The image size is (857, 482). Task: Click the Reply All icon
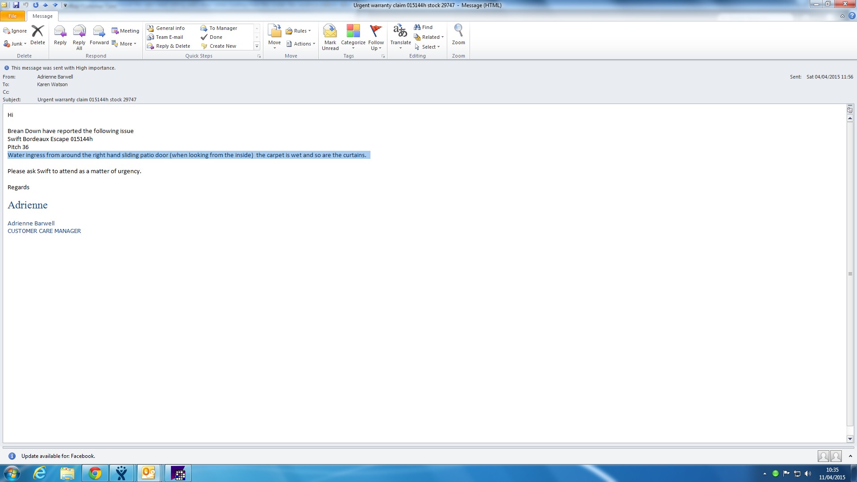click(x=79, y=32)
